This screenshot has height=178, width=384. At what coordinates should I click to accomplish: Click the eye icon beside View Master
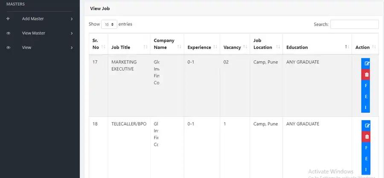coord(8,33)
